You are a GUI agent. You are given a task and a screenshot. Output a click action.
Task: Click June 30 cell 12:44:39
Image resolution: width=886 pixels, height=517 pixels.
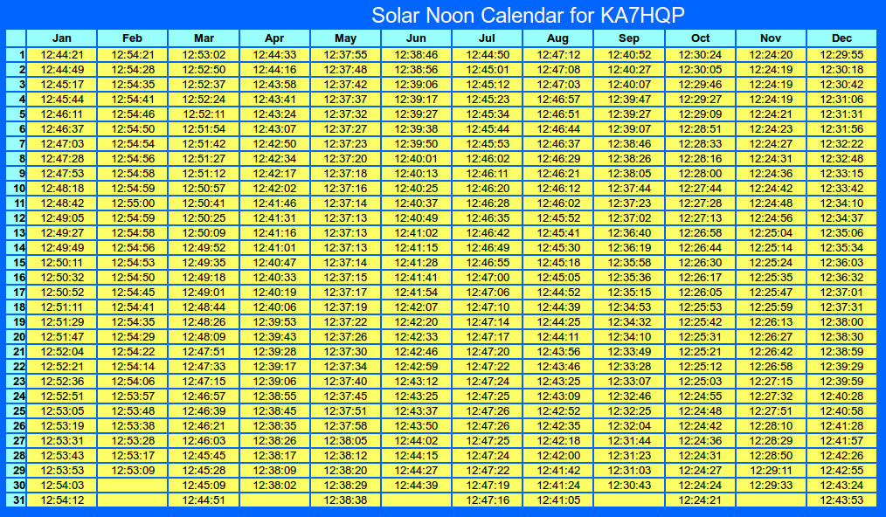(x=416, y=486)
